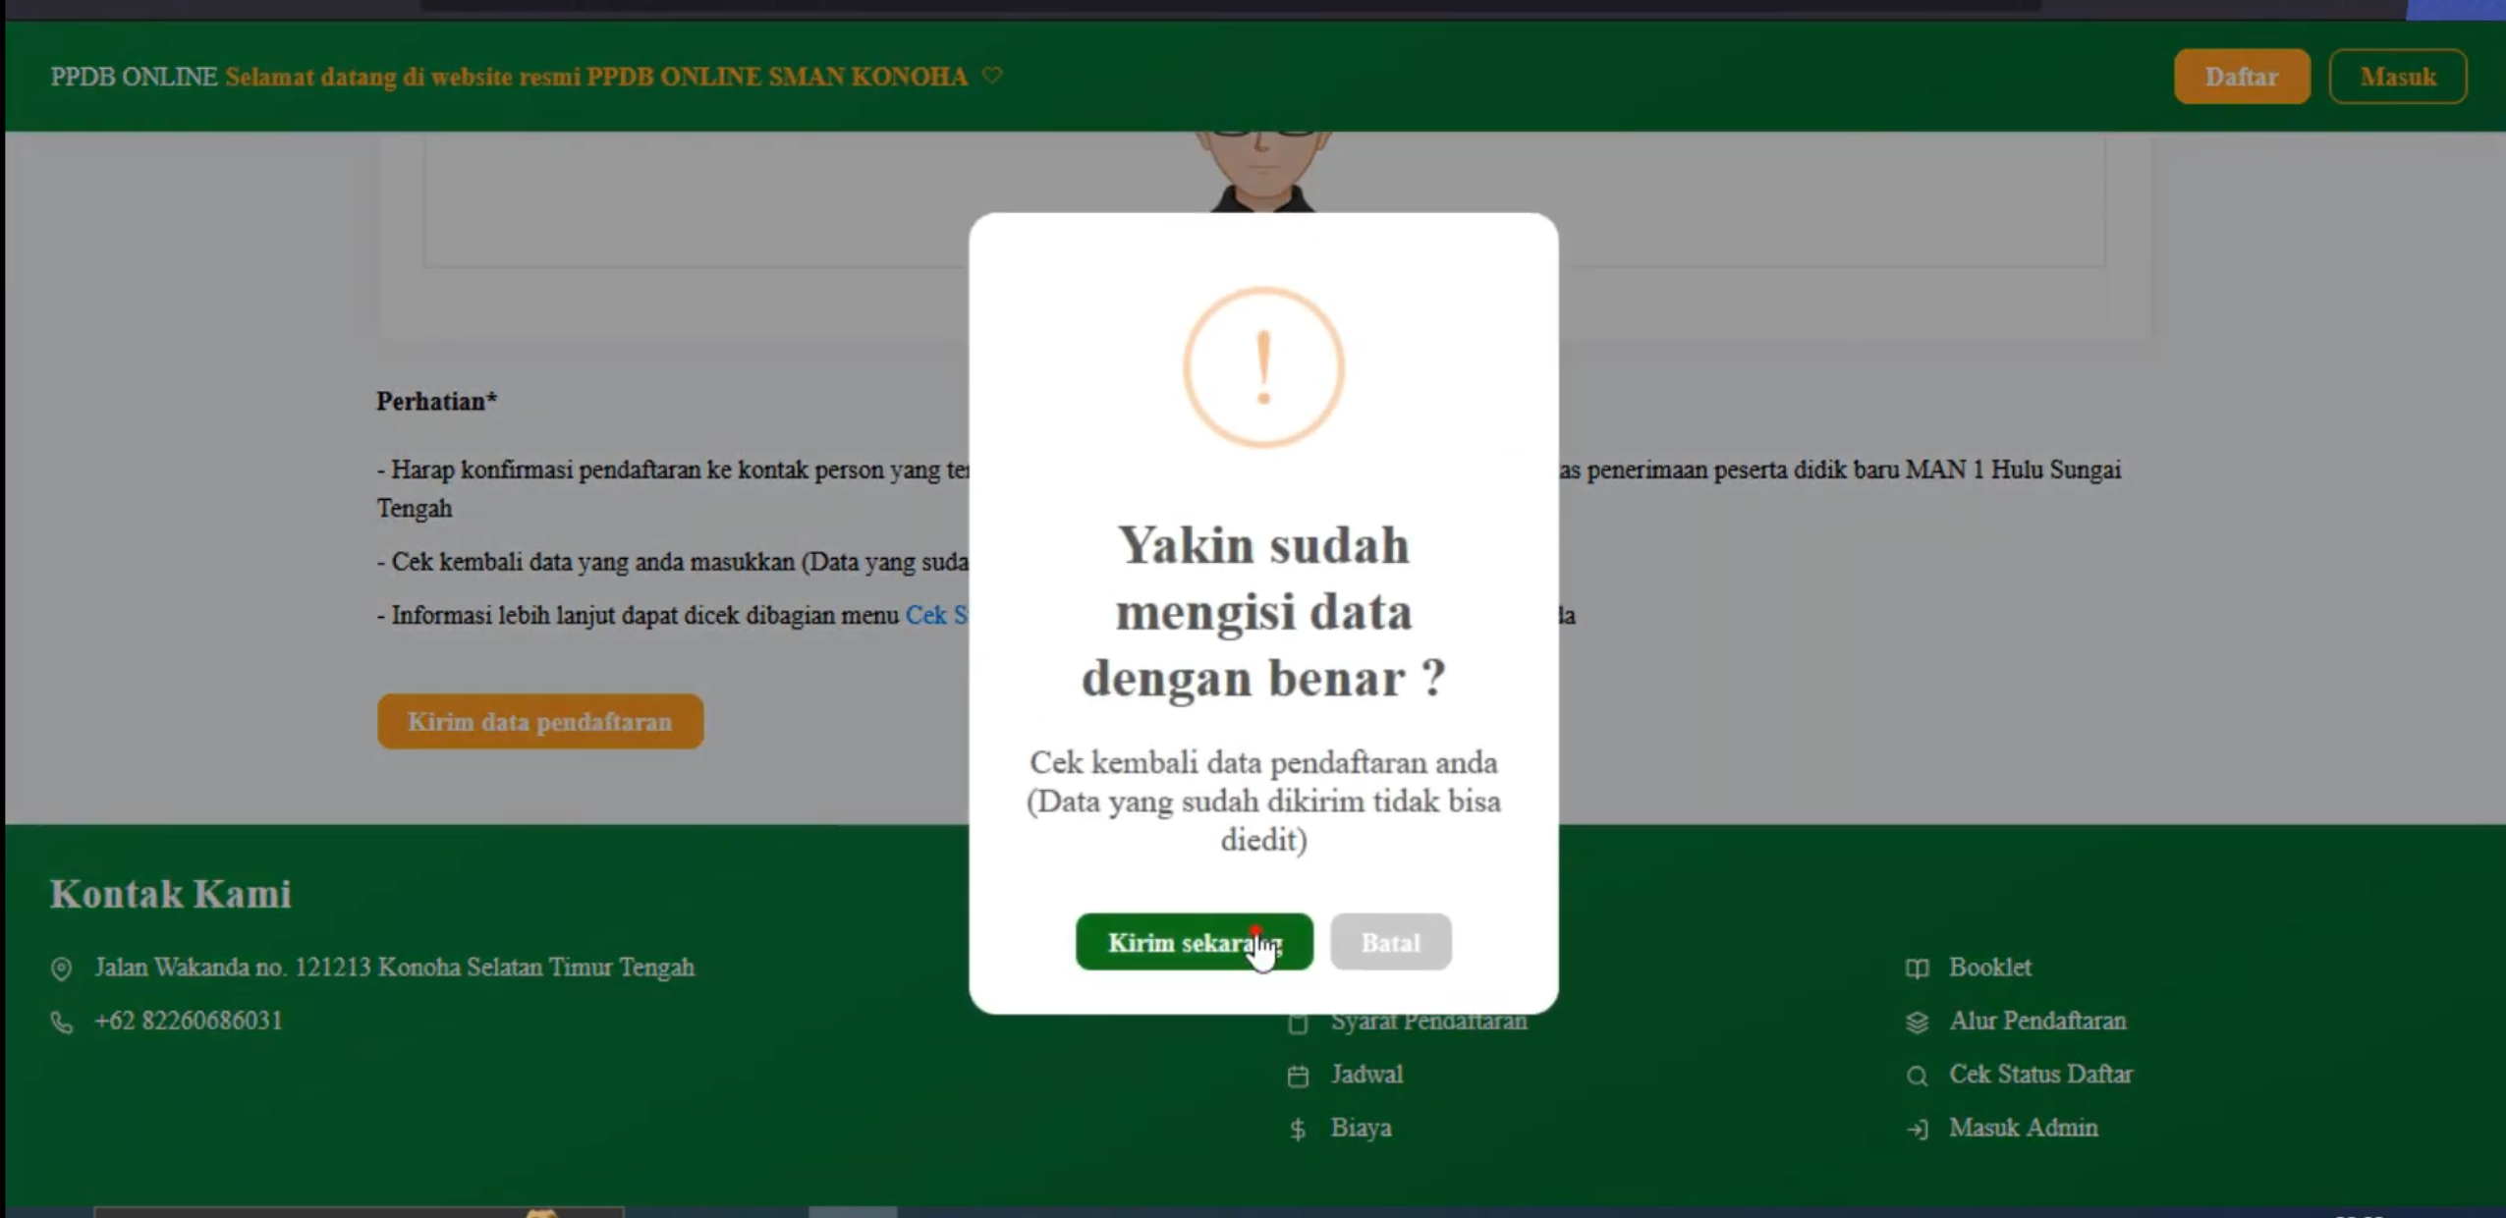Open Cek Status Daftar footer link

tap(2040, 1075)
